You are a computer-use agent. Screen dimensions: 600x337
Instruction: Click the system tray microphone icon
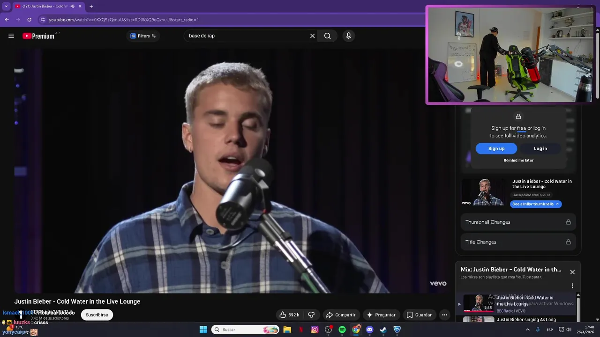pyautogui.click(x=538, y=330)
